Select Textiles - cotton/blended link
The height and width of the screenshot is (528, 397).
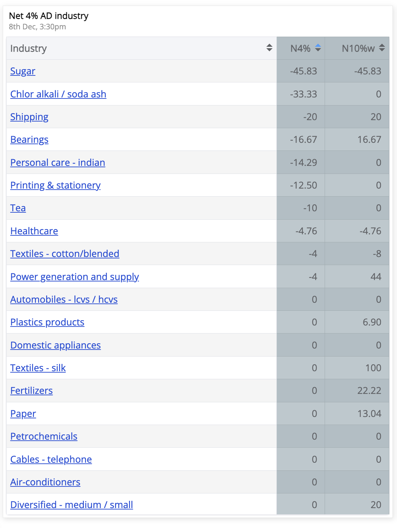[65, 254]
